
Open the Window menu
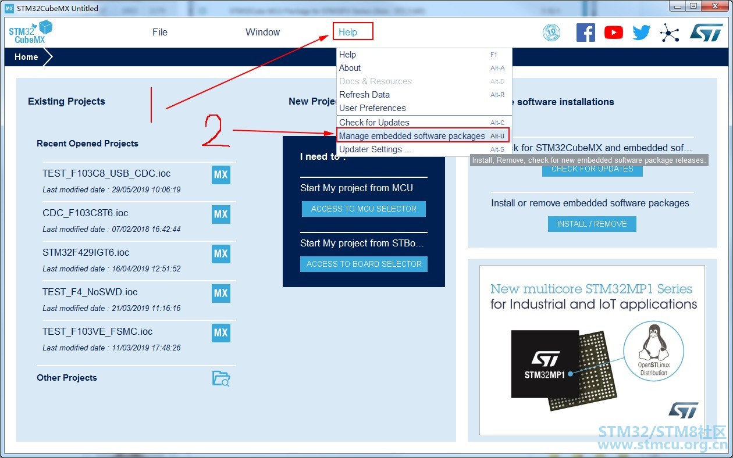262,33
